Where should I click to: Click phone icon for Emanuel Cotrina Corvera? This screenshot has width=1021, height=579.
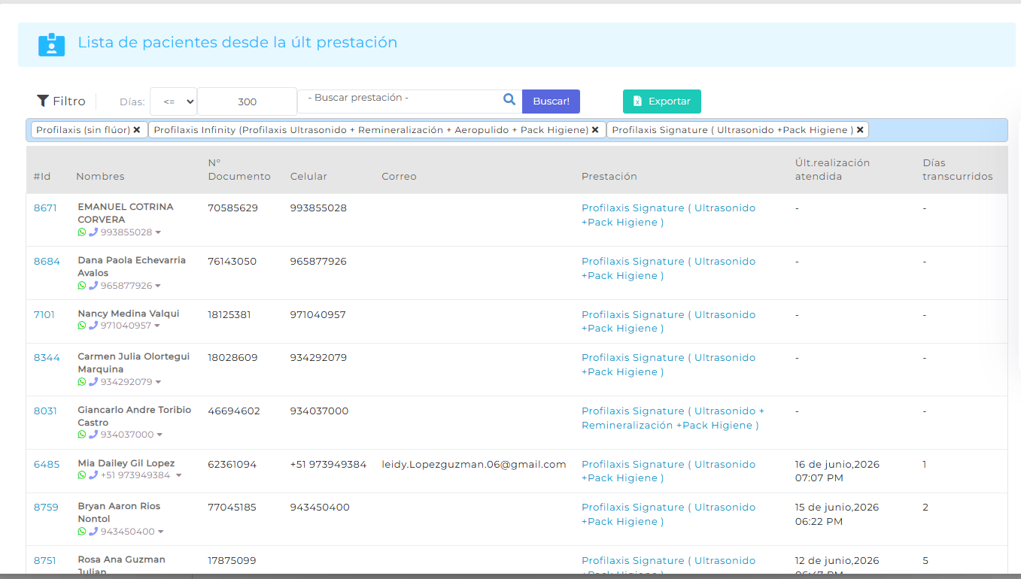pyautogui.click(x=93, y=232)
